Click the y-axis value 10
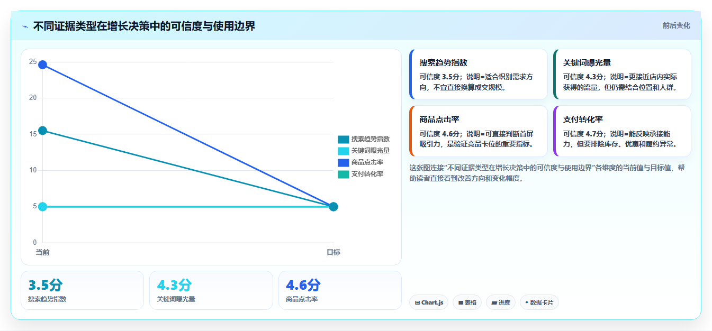 33,170
